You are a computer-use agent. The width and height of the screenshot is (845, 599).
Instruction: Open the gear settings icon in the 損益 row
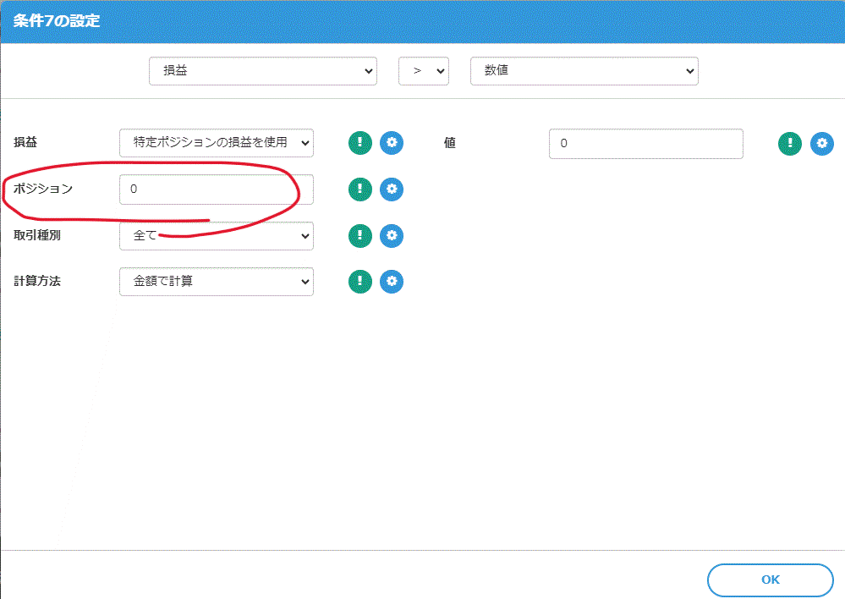[x=392, y=143]
